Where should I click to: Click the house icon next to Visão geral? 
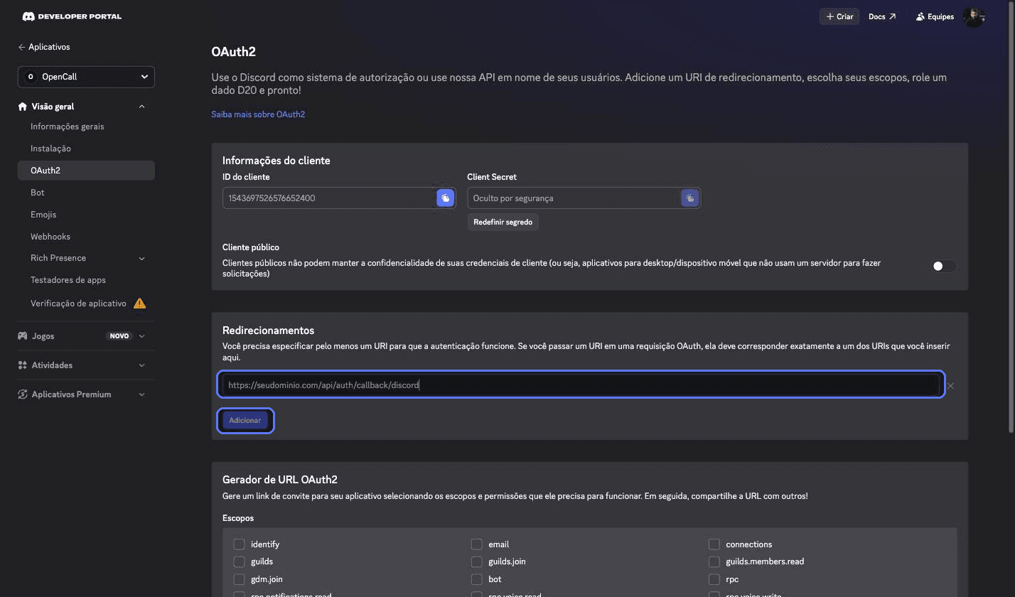coord(23,107)
